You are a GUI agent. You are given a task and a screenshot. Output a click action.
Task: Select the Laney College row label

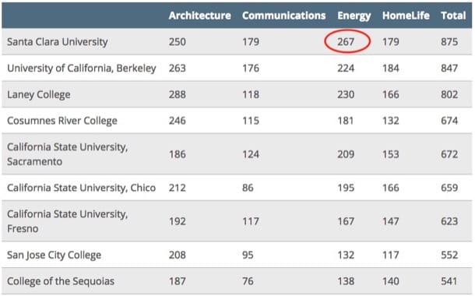(x=38, y=94)
